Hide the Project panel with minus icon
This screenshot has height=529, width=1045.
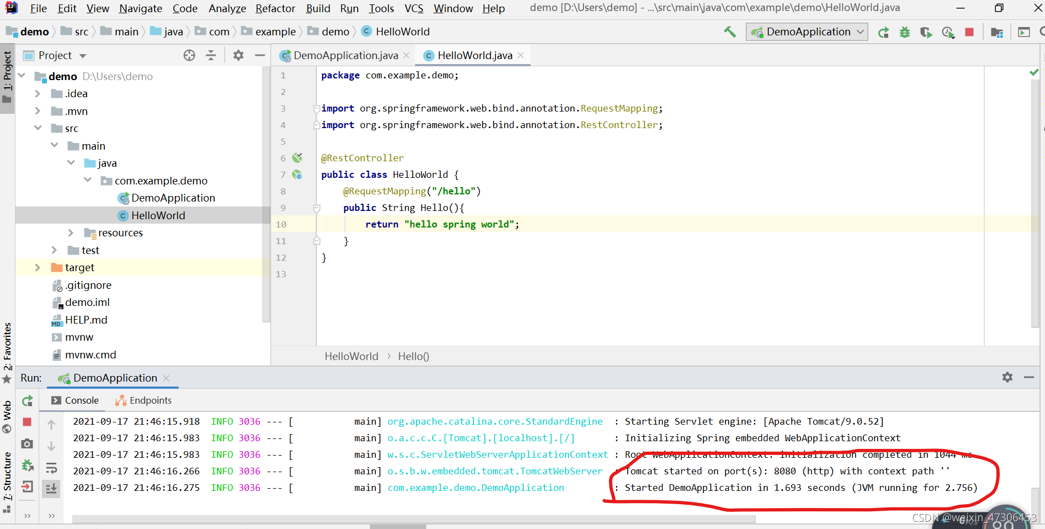(260, 55)
